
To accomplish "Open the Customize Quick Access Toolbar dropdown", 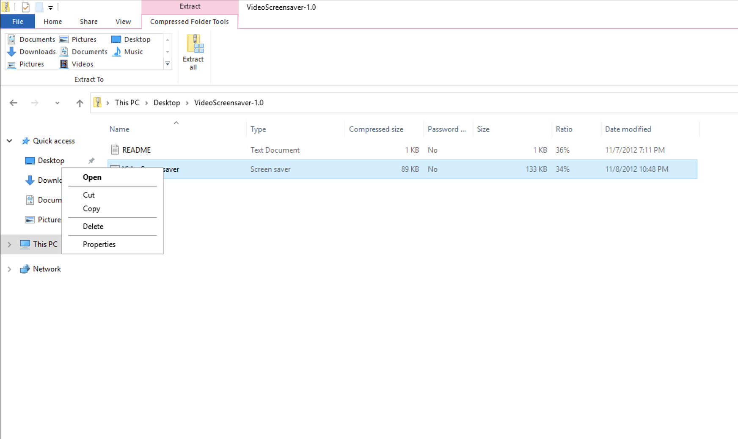I will 50,7.
